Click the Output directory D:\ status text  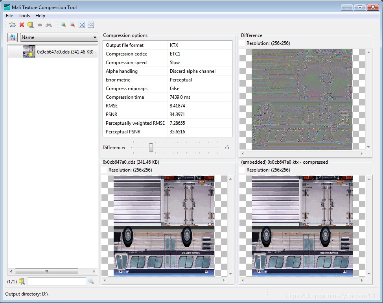pos(27,294)
